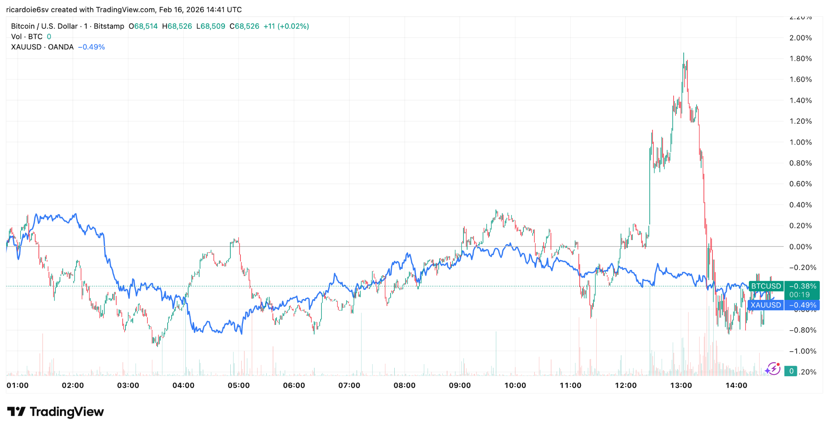Click the 2.00% price scale label
Screen dimensions: 829x430
(x=800, y=38)
